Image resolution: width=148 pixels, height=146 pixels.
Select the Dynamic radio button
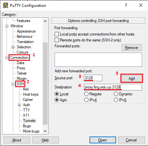point(116,94)
